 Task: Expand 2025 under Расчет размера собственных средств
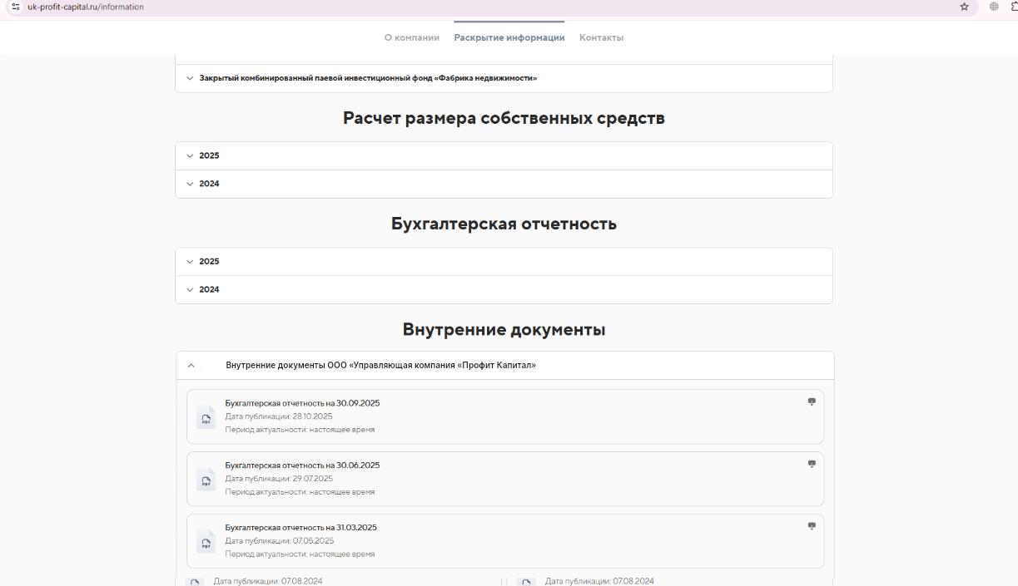coord(209,156)
